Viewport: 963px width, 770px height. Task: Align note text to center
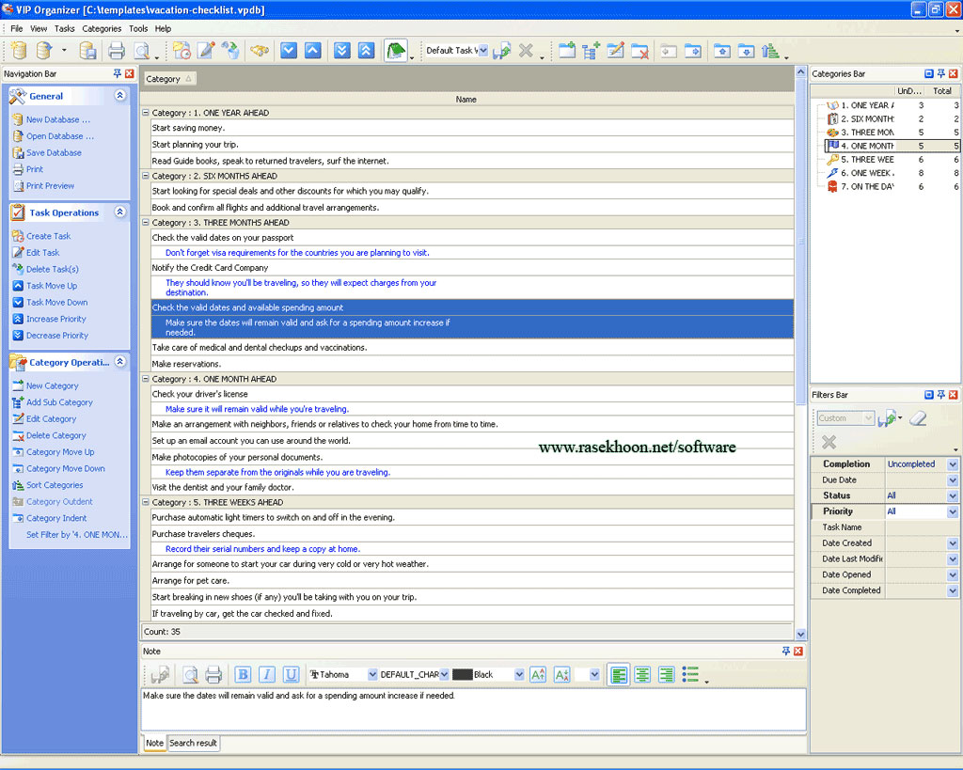pyautogui.click(x=642, y=674)
